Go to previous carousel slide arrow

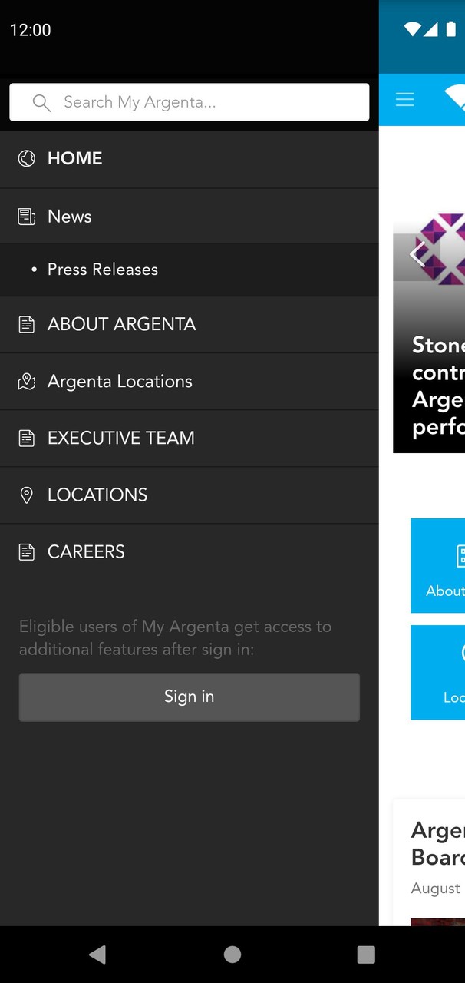(418, 253)
